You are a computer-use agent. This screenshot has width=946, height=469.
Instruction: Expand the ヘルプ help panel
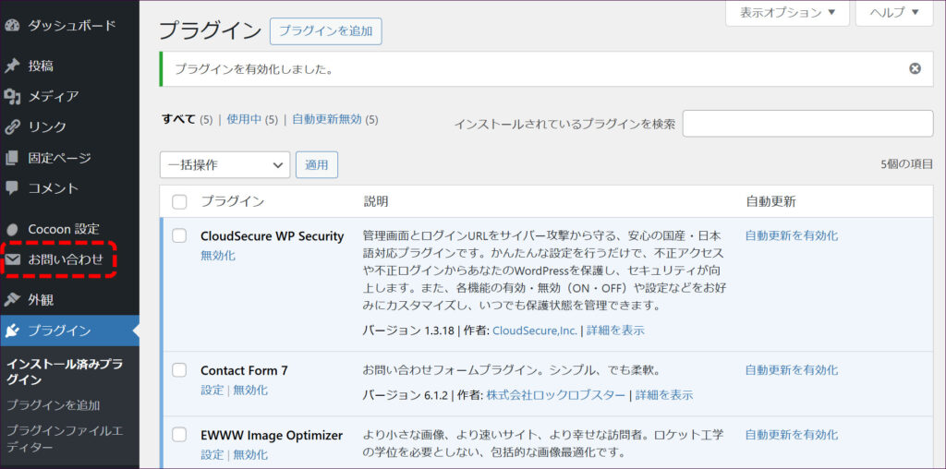(x=894, y=13)
